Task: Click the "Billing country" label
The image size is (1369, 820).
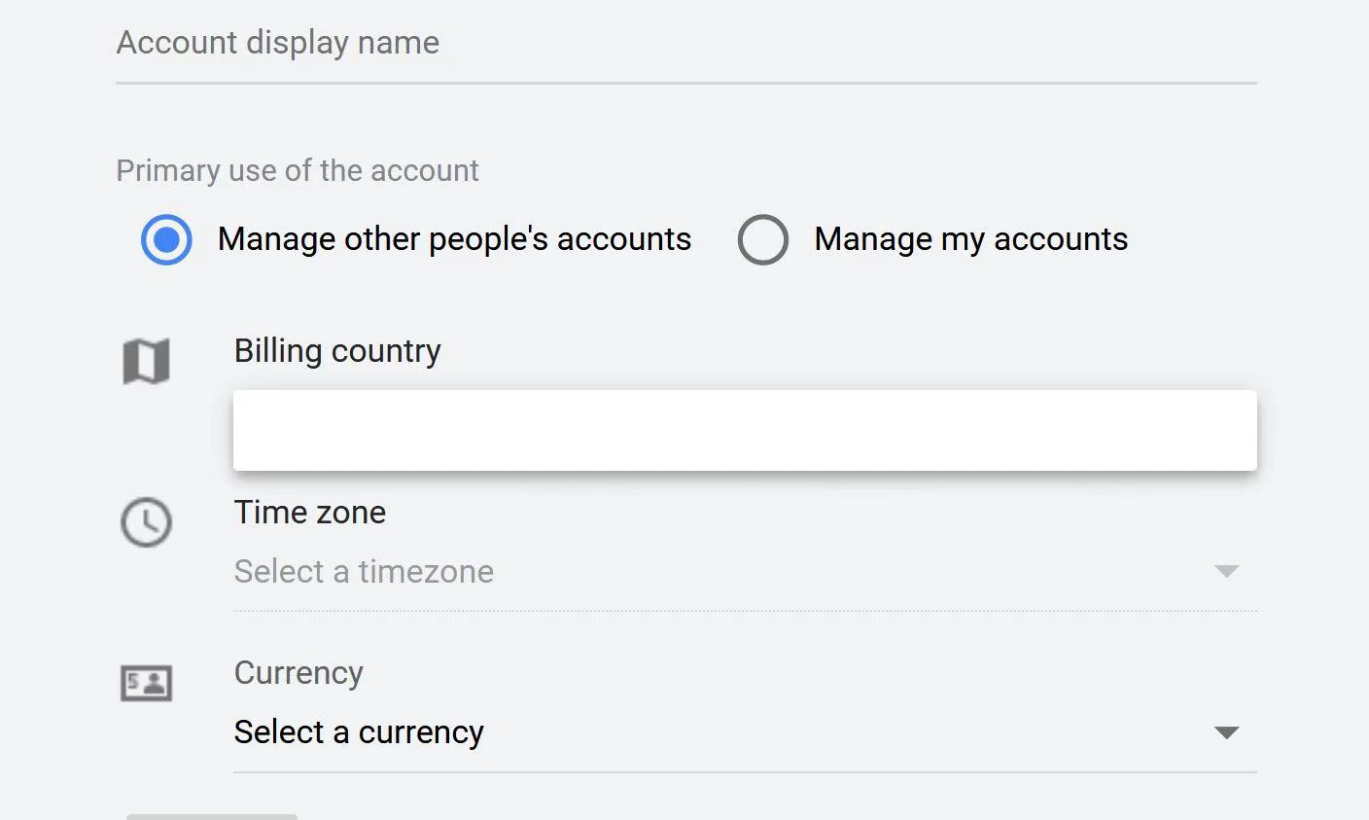Action: click(x=337, y=351)
